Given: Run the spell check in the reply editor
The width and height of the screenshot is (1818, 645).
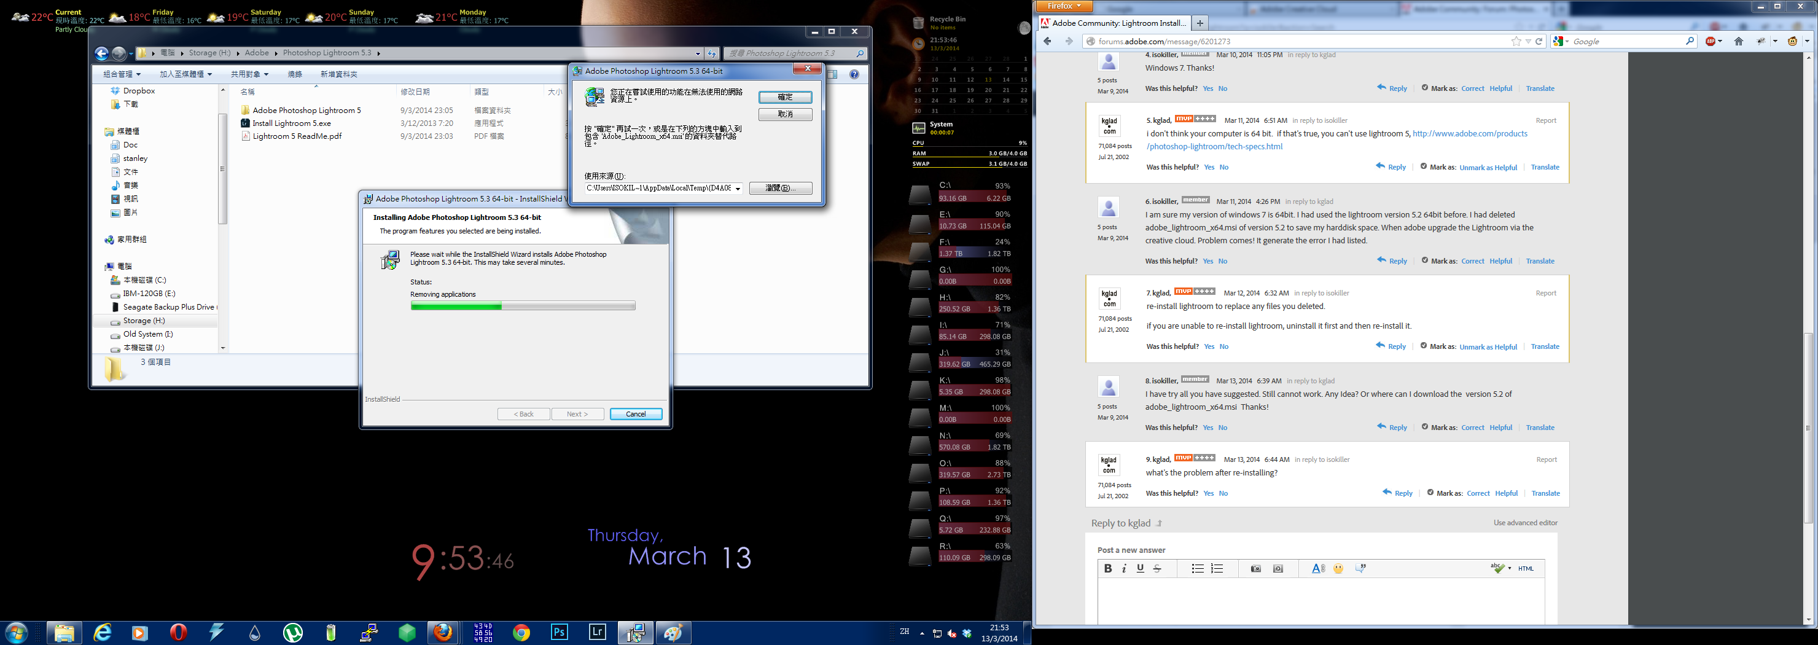Looking at the screenshot, I should pyautogui.click(x=1497, y=568).
